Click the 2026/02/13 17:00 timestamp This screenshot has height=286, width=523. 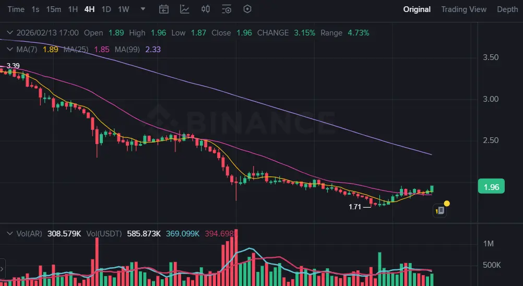pyautogui.click(x=47, y=33)
